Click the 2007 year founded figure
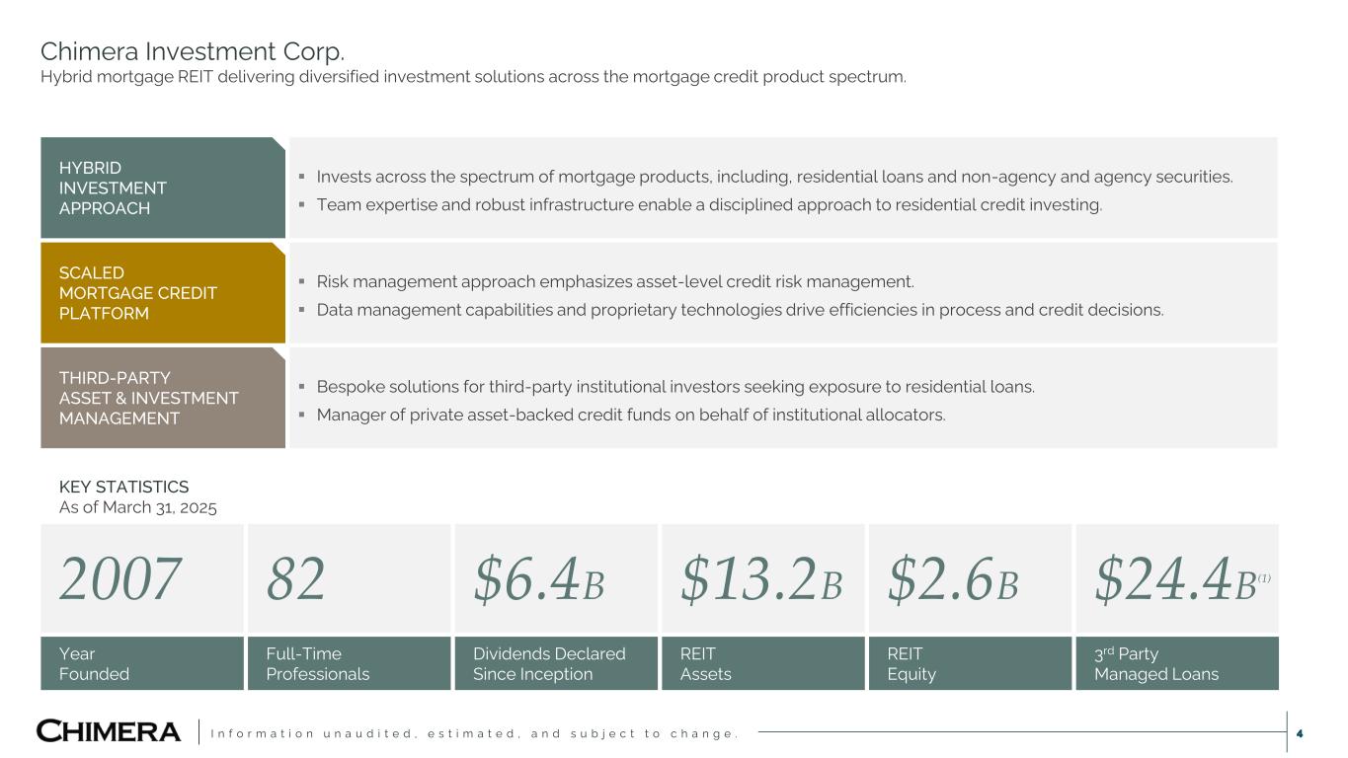This screenshot has height=758, width=1348. 120,579
